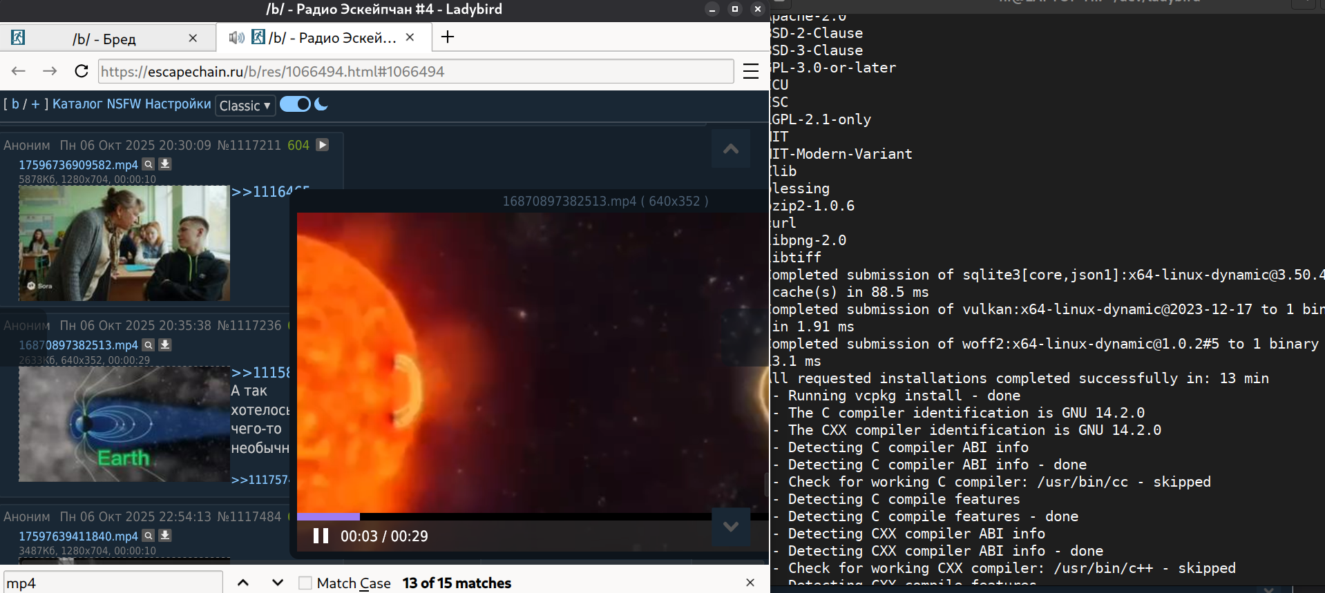Search image for 16870897382513.mp4

(149, 344)
